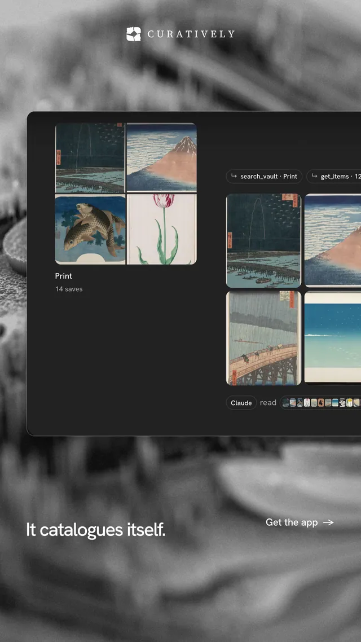Viewport: 361px width, 642px height.
Task: Click the return arrow icon in search_vault chip
Action: [234, 176]
